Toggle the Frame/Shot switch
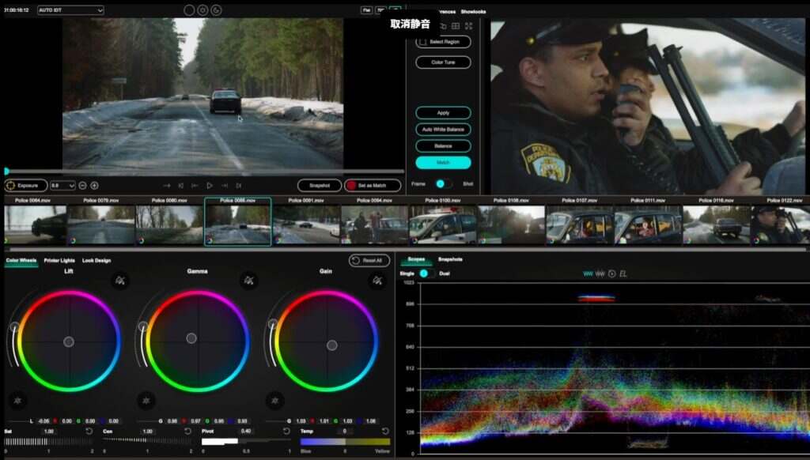810x460 pixels. point(443,183)
